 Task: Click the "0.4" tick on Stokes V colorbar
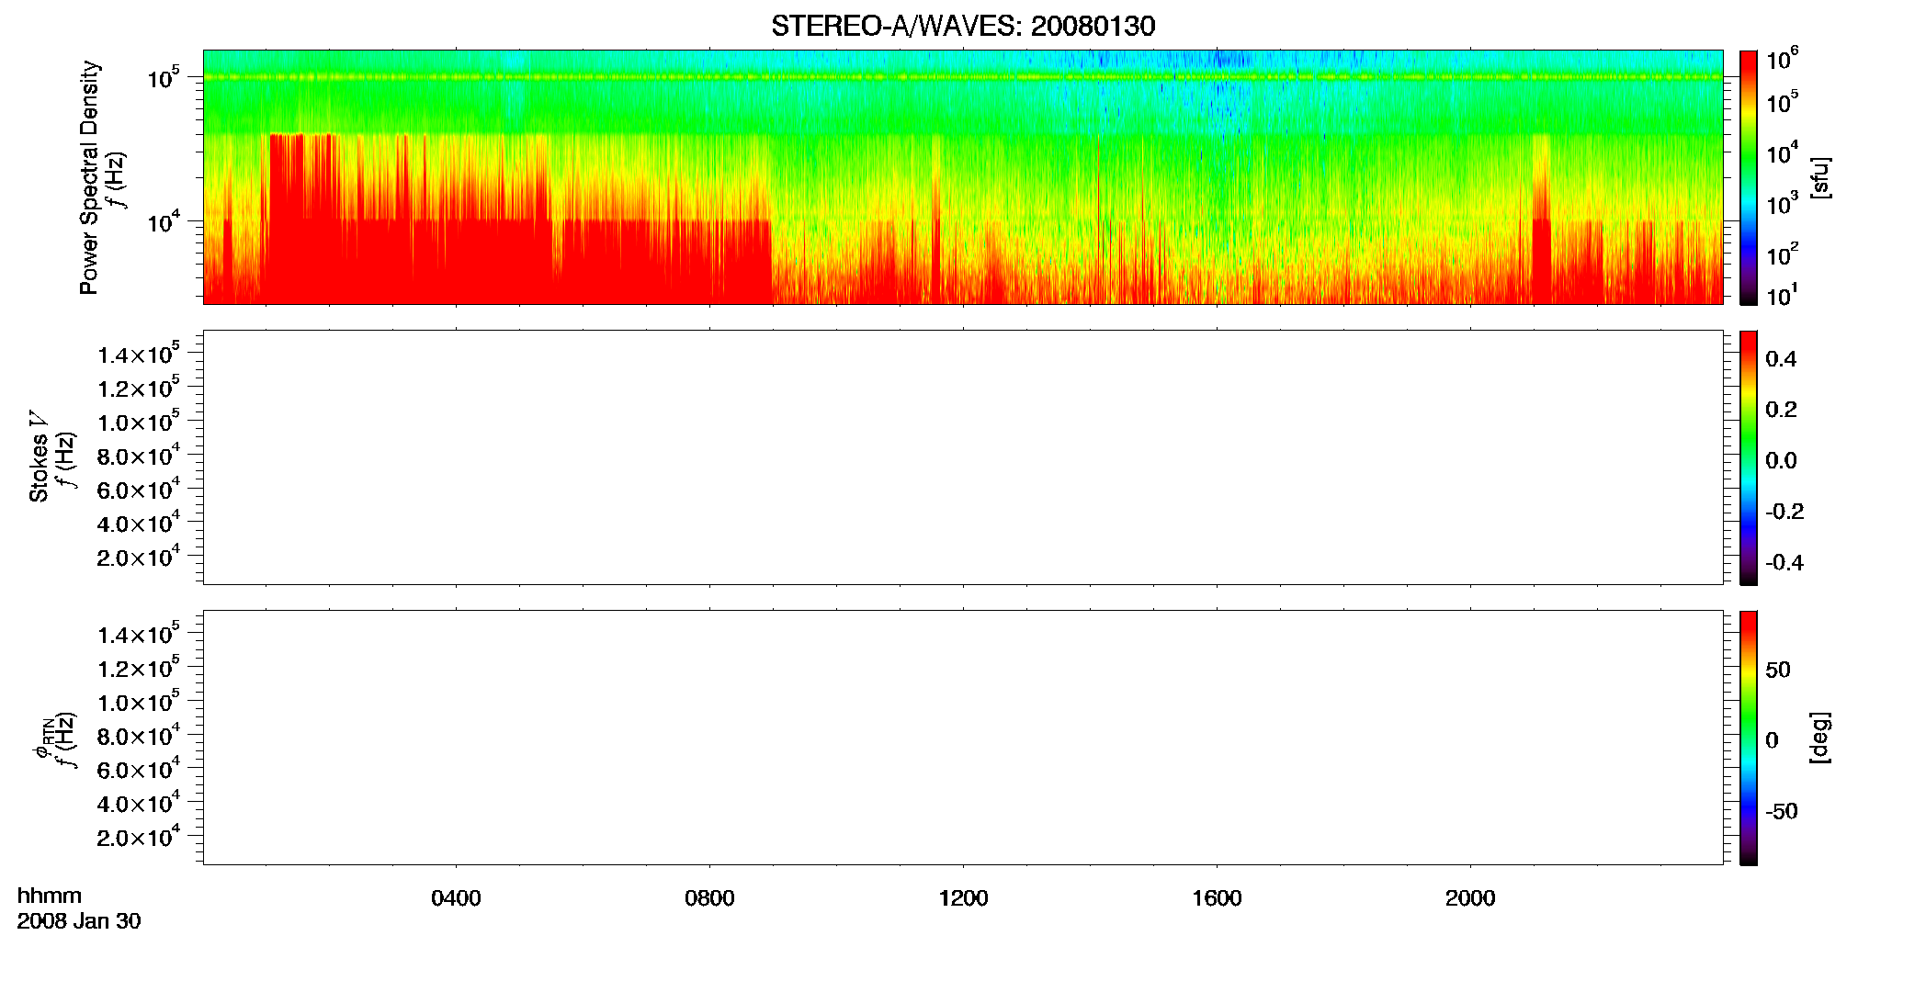pos(1781,359)
